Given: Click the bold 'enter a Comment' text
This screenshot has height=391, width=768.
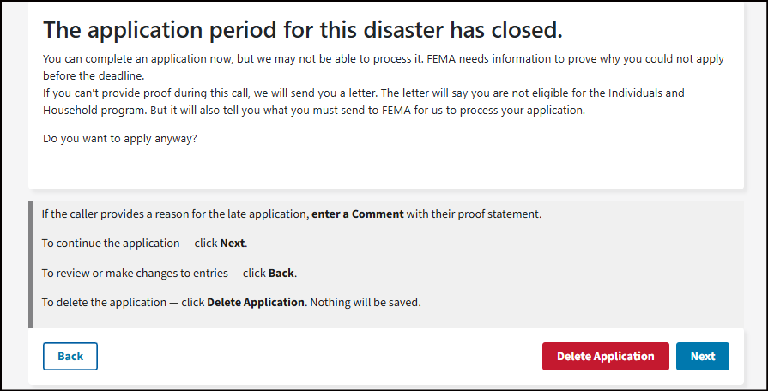Looking at the screenshot, I should click(357, 214).
